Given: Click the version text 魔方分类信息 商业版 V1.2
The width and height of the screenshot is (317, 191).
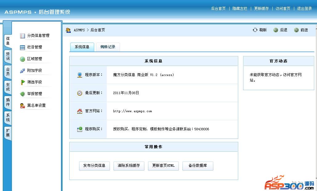Looking at the screenshot, I should 143,75.
